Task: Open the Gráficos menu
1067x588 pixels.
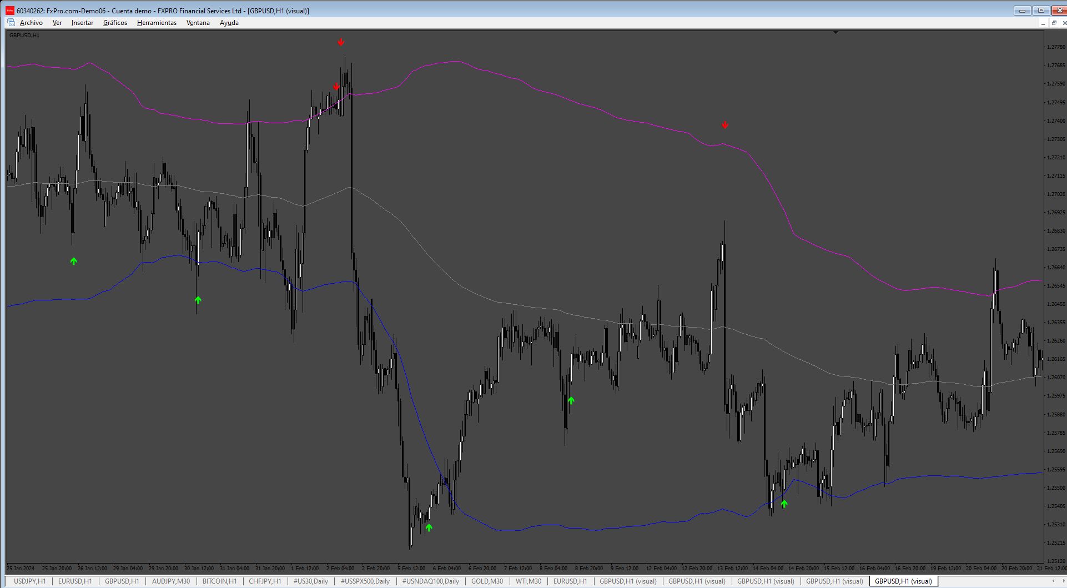Action: (115, 23)
